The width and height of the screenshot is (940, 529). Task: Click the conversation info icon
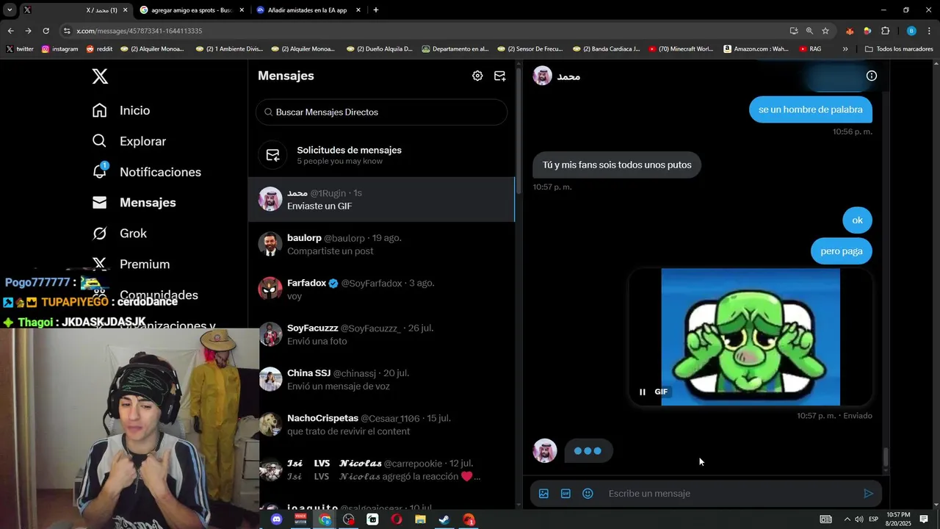click(872, 76)
